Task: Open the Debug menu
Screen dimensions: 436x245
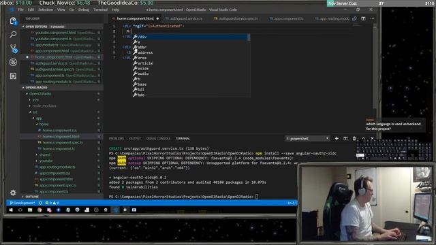Action: [84, 10]
